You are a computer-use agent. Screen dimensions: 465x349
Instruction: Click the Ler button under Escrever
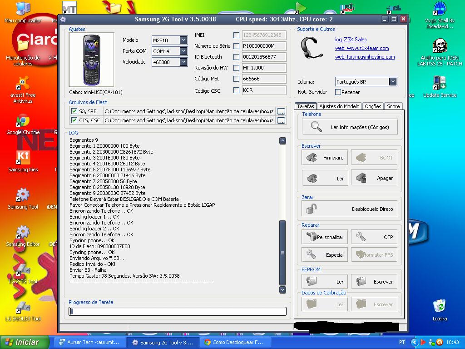pos(325,178)
